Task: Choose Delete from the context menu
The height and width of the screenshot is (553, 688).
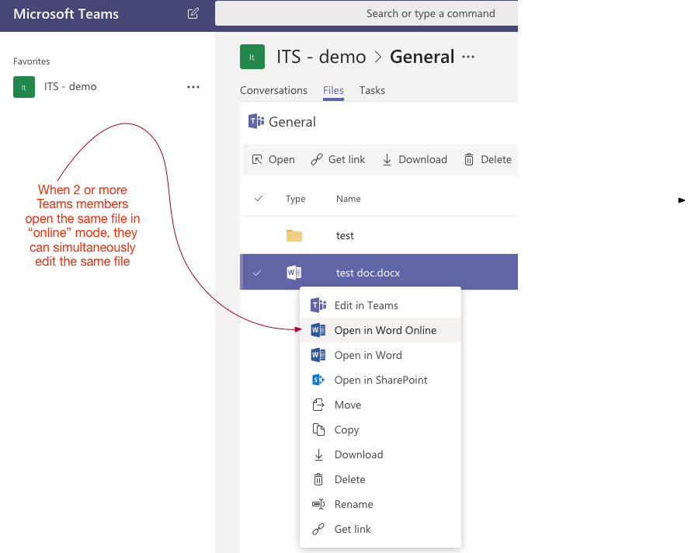Action: (380, 479)
